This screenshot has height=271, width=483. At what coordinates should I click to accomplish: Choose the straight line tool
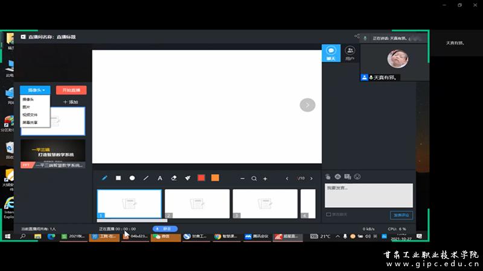pos(146,178)
